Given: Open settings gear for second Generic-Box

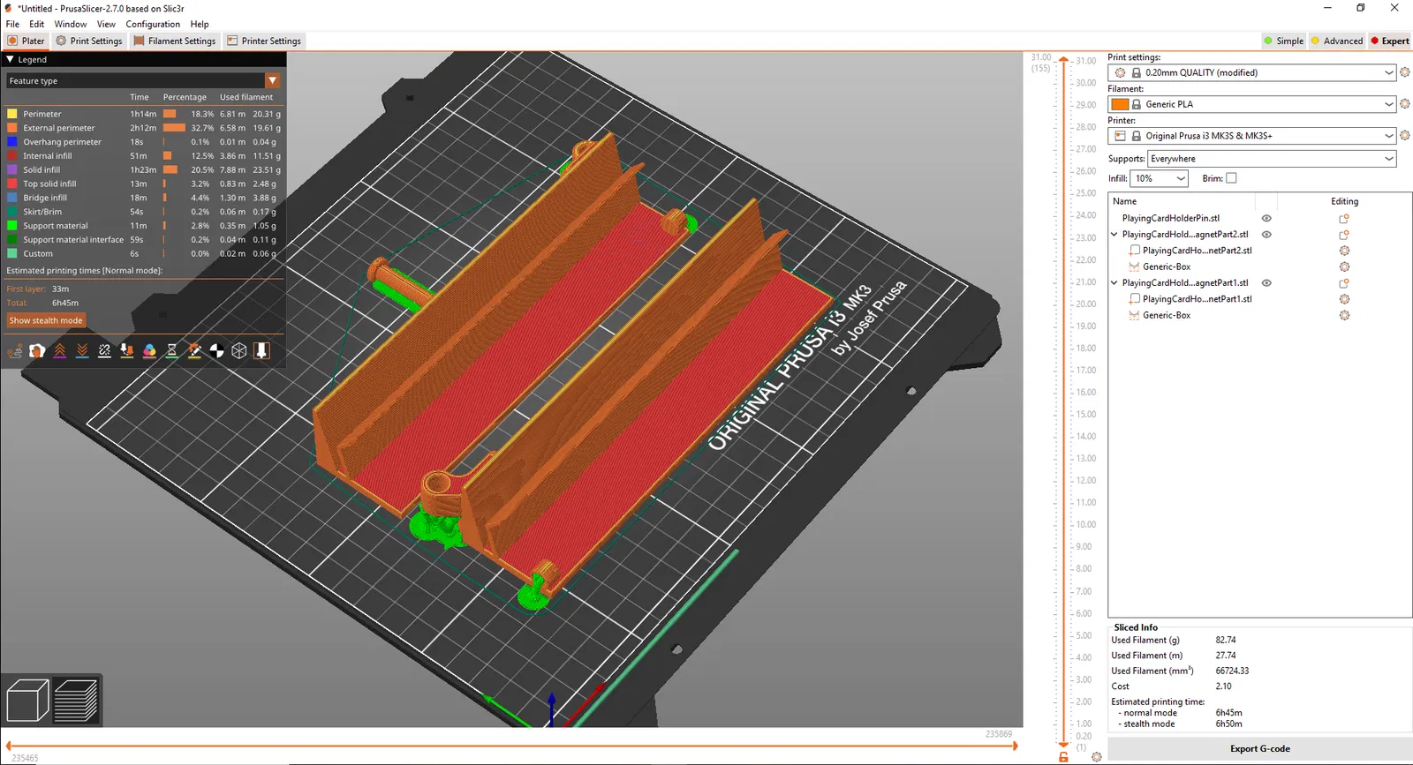Looking at the screenshot, I should (x=1344, y=315).
